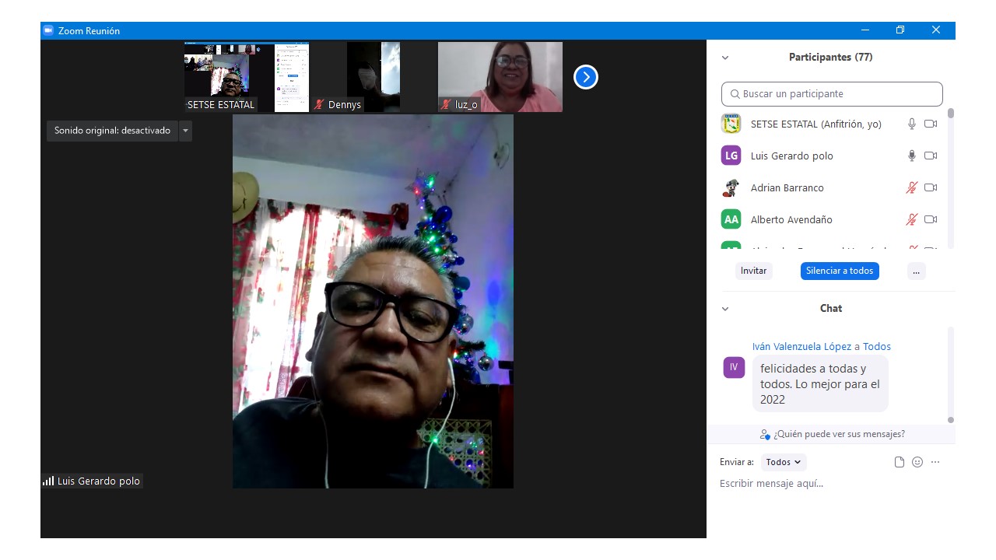The height and width of the screenshot is (560, 996).
Task: Click the felicidades chat message bubble
Action: point(820,384)
